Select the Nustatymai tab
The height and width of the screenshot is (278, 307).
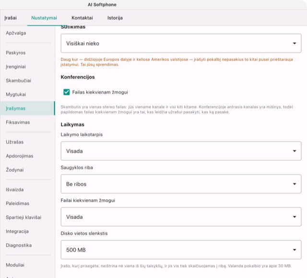pos(44,18)
